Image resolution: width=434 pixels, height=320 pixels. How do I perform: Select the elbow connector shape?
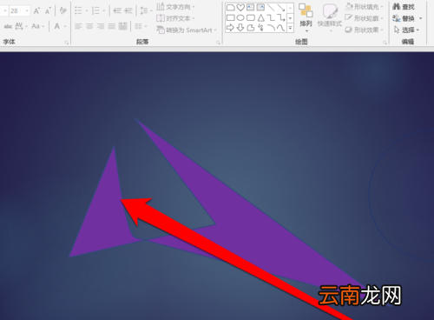271,17
